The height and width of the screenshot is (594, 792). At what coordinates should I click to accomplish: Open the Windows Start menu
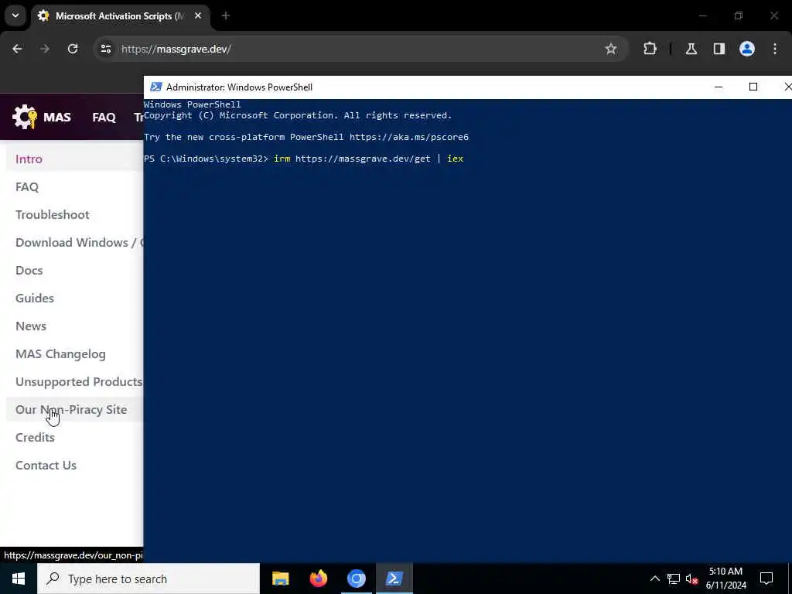point(19,579)
